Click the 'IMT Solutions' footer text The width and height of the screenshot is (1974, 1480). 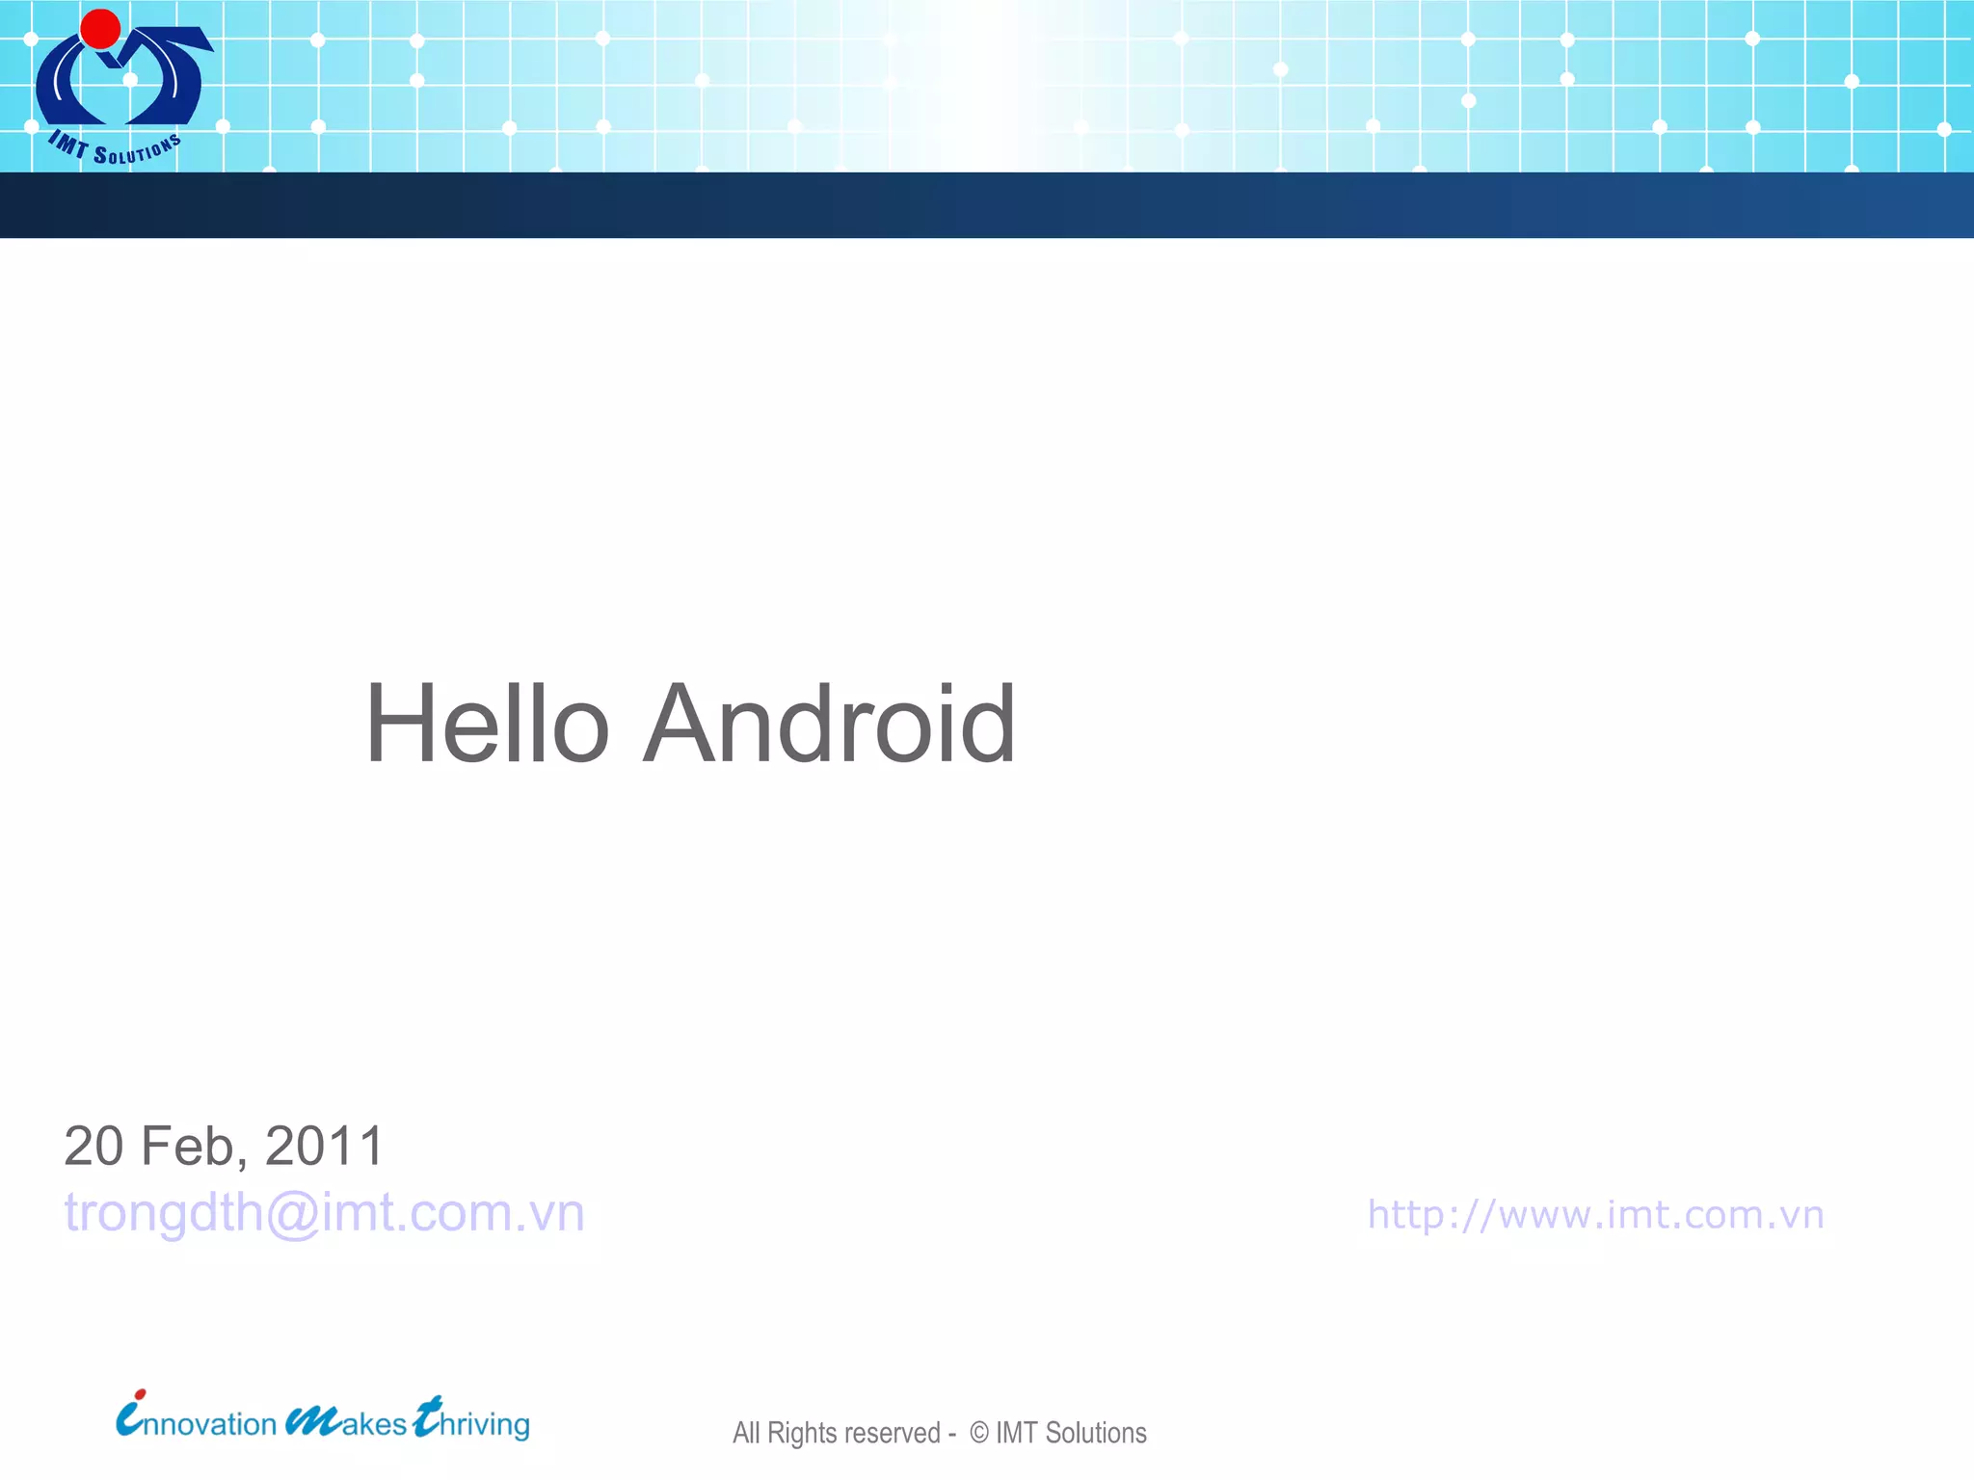point(1071,1433)
